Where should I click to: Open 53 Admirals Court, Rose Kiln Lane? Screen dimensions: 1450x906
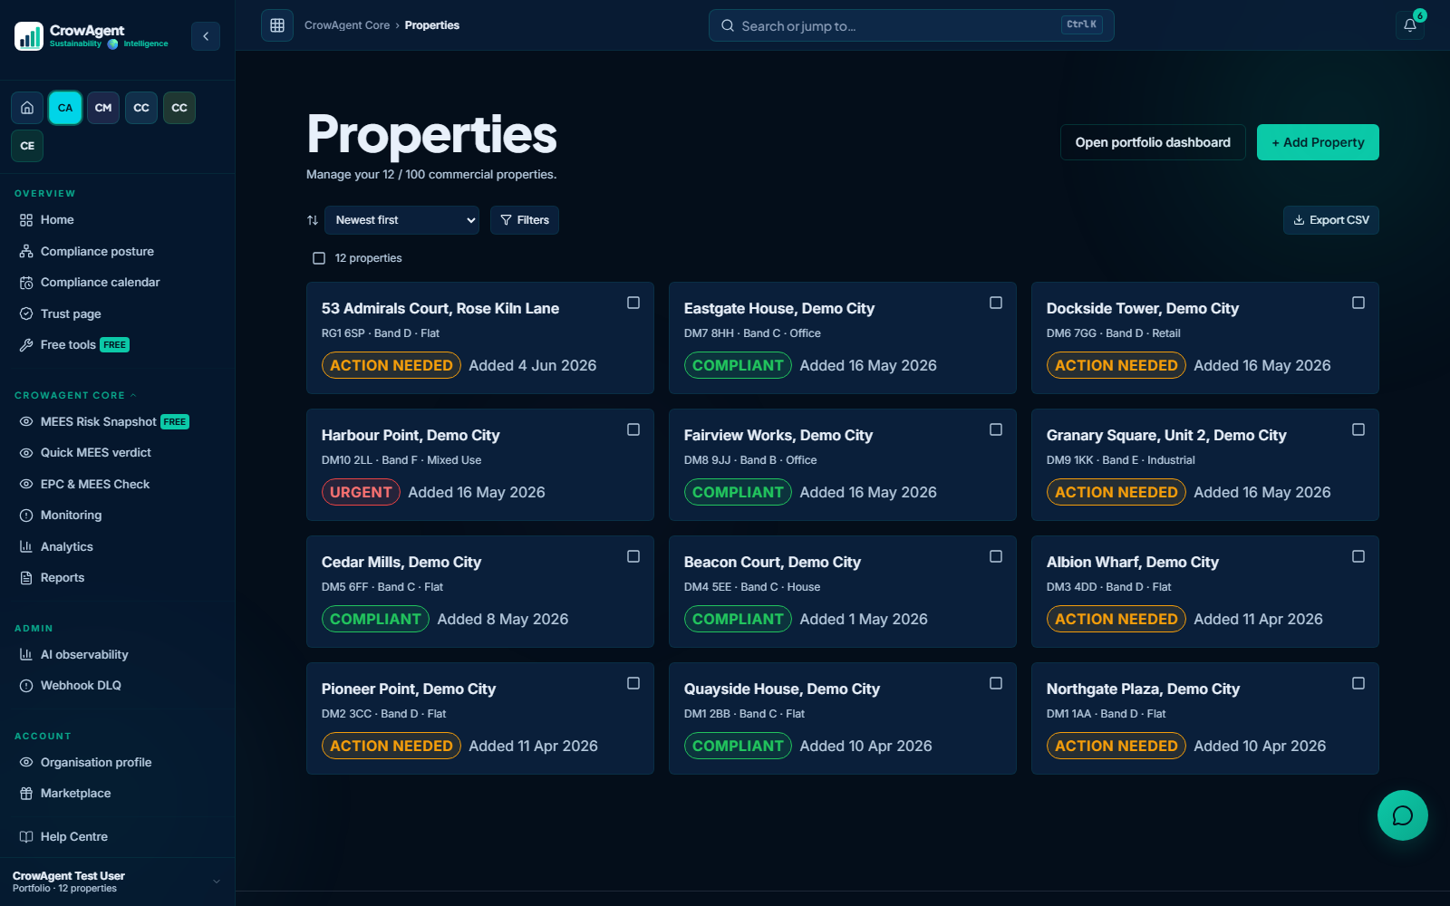tap(440, 309)
